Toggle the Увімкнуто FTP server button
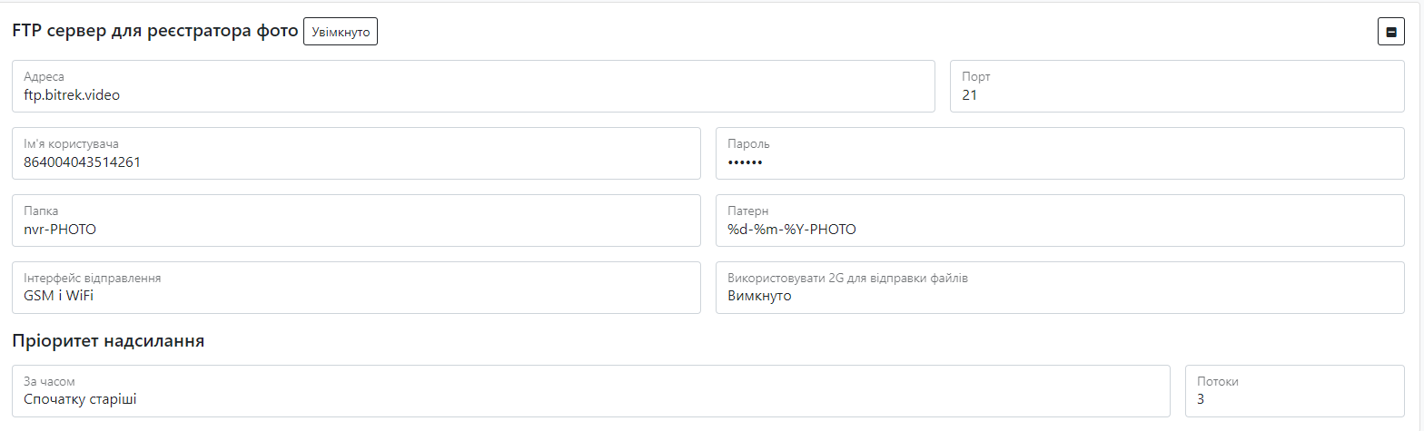This screenshot has height=431, width=1424. coord(341,32)
